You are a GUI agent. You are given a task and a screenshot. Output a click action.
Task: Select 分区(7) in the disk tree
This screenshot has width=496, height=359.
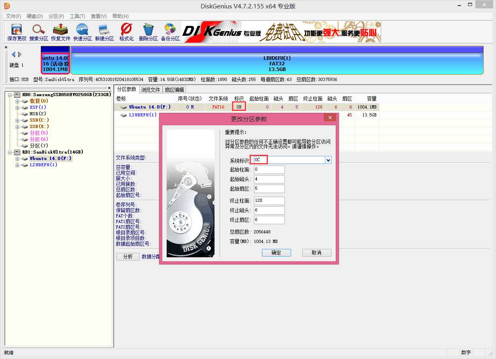click(39, 146)
